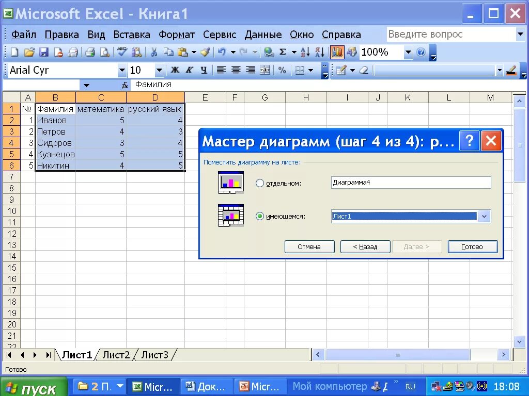The width and height of the screenshot is (529, 396).
Task: Open the Borders dropdown arrow
Action: [310, 70]
